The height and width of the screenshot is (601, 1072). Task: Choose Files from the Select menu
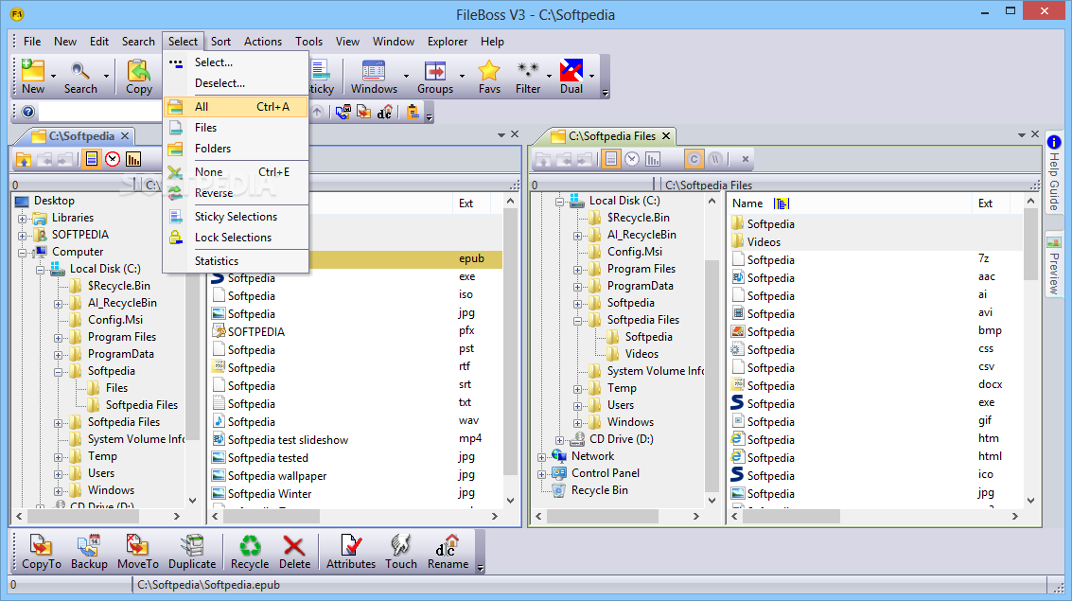[x=236, y=128]
